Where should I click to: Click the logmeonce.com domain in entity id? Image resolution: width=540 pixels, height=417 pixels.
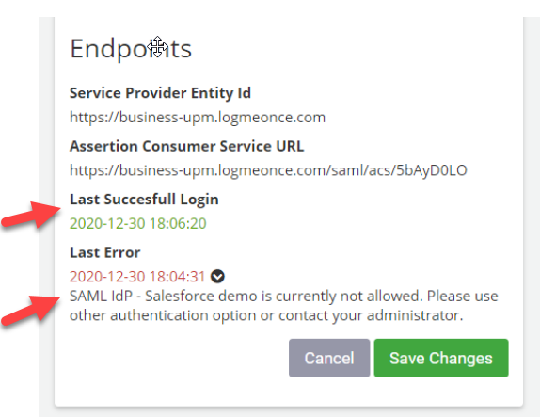(272, 118)
